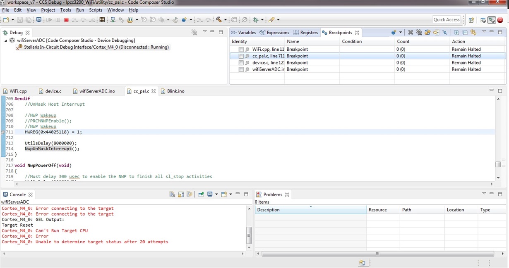
Task: Remove all breakpoints in Breakpoints view
Action: coord(419,32)
